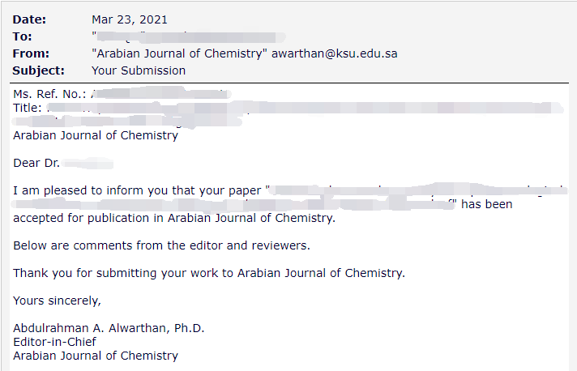
Task: Click "Thank you for submitting your work" line
Action: tap(209, 273)
